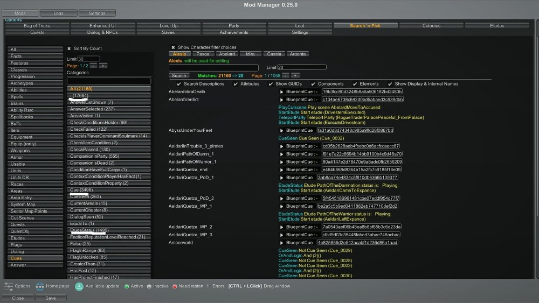This screenshot has width=539, height=303.
Task: Switch to the Logs tab
Action: pyautogui.click(x=58, y=13)
